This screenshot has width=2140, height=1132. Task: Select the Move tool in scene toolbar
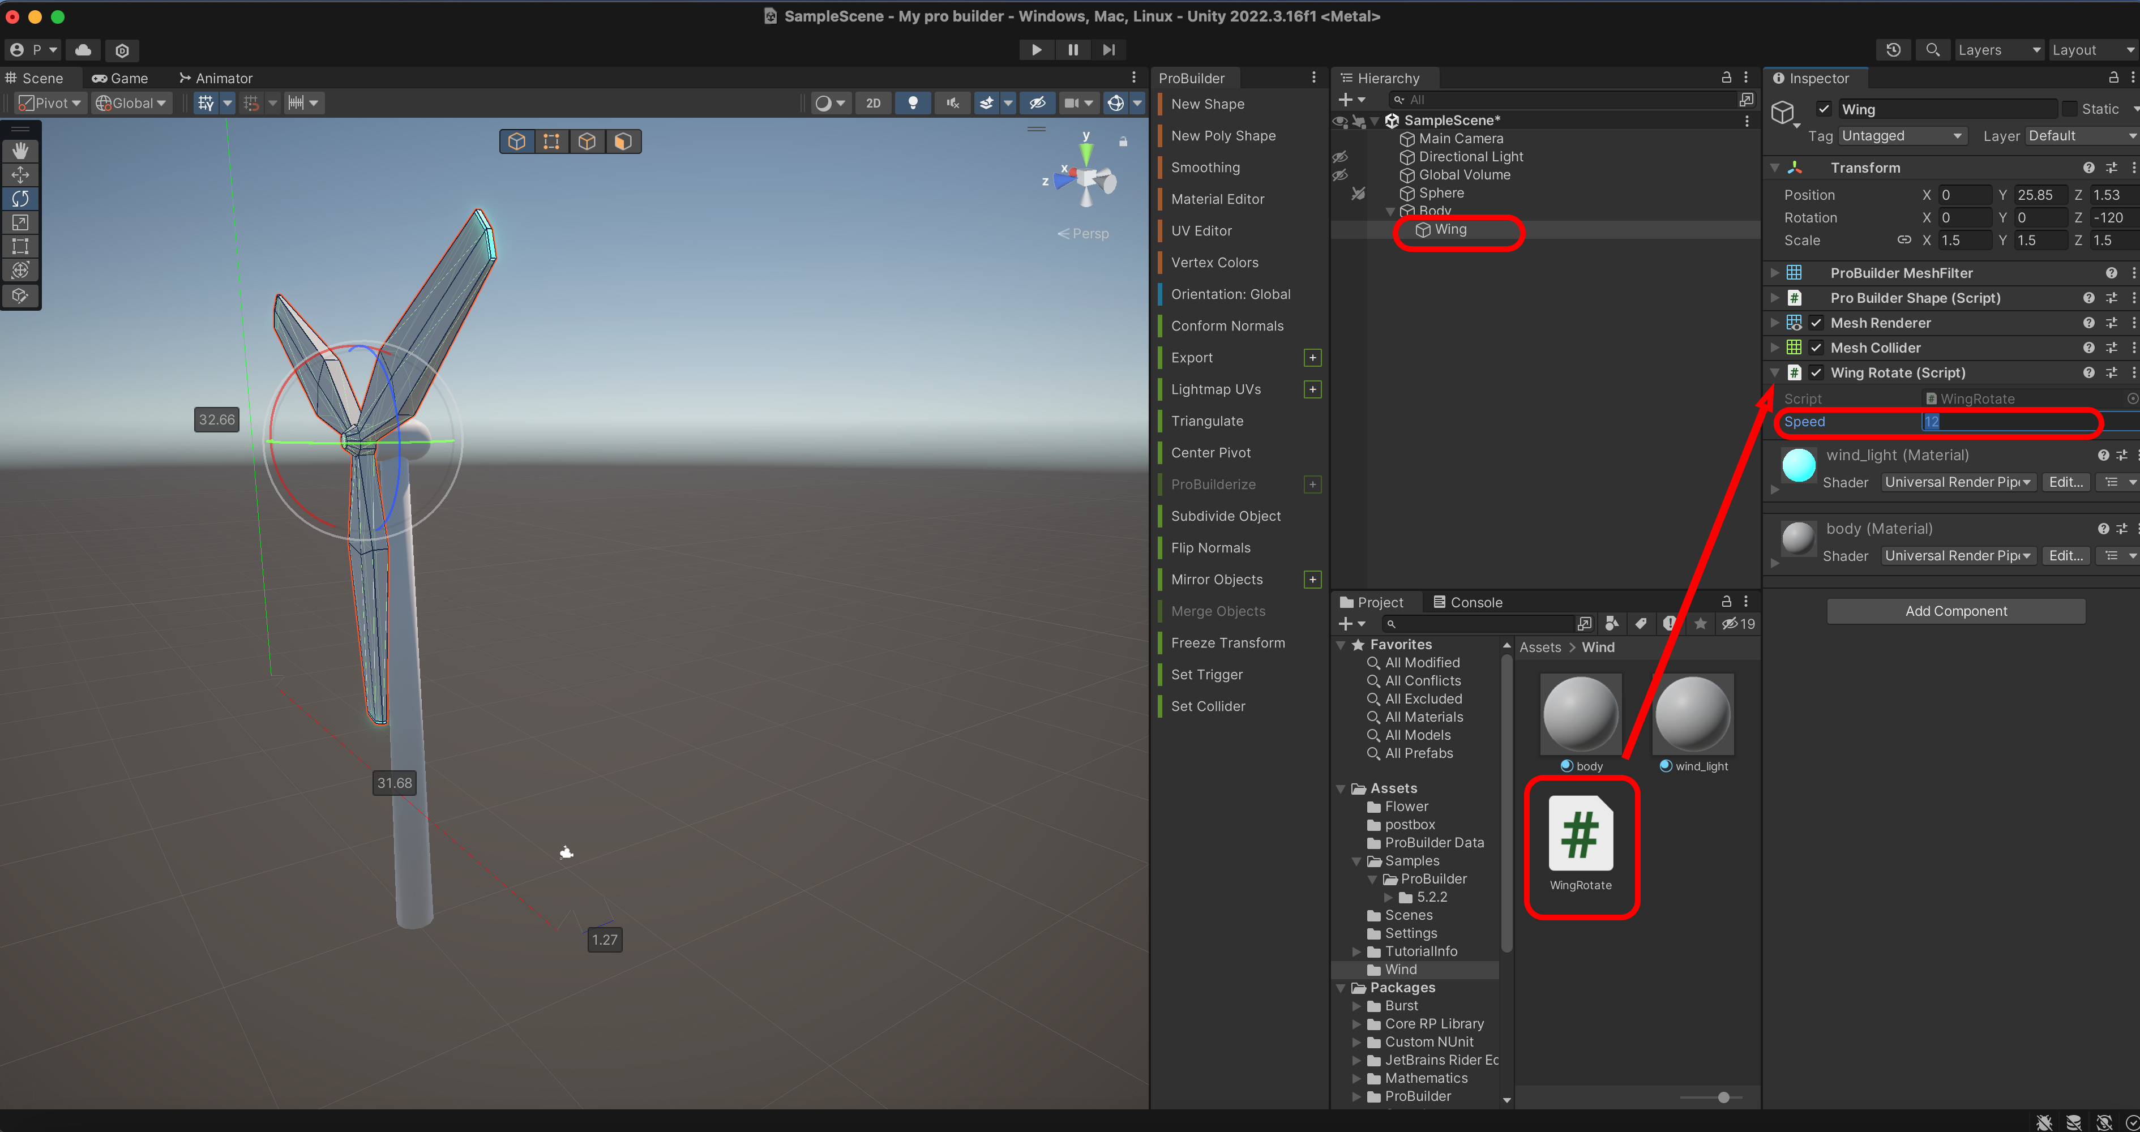click(20, 174)
